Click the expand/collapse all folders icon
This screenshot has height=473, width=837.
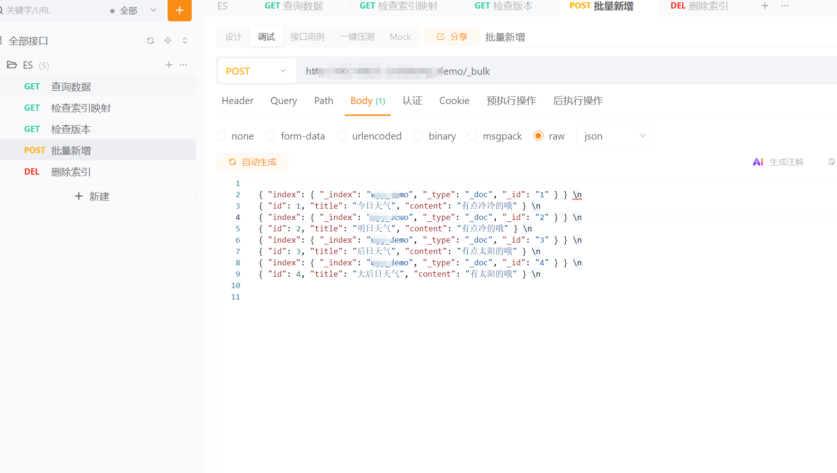point(185,41)
